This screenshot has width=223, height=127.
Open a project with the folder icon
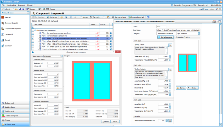[x=16, y=9]
